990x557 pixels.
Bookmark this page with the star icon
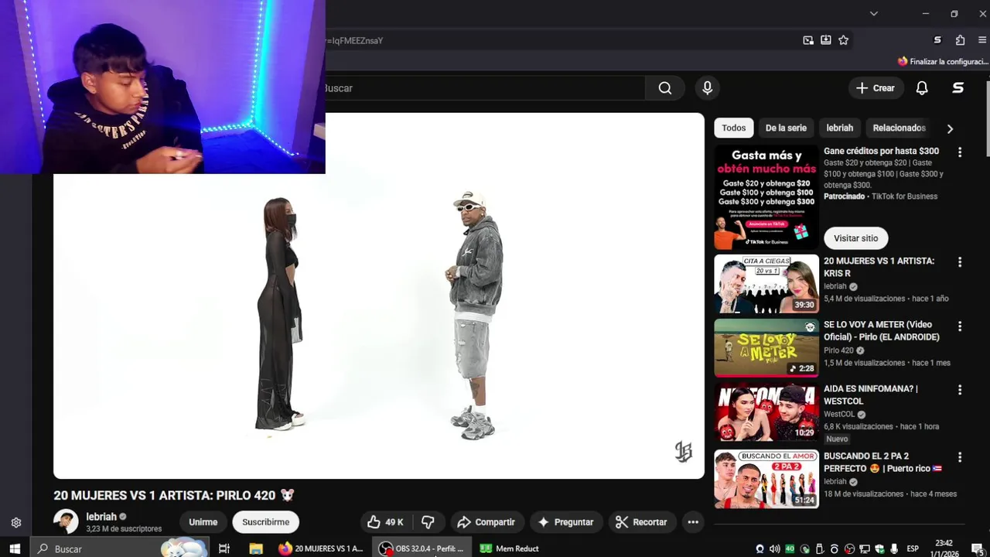coord(844,40)
